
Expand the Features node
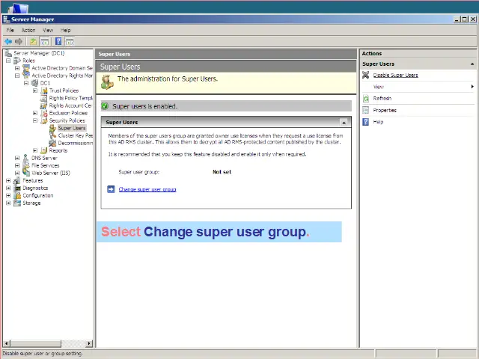(x=8, y=180)
